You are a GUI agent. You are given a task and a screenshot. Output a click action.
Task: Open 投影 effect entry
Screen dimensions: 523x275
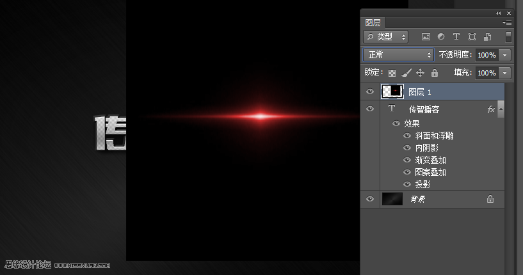click(x=422, y=184)
